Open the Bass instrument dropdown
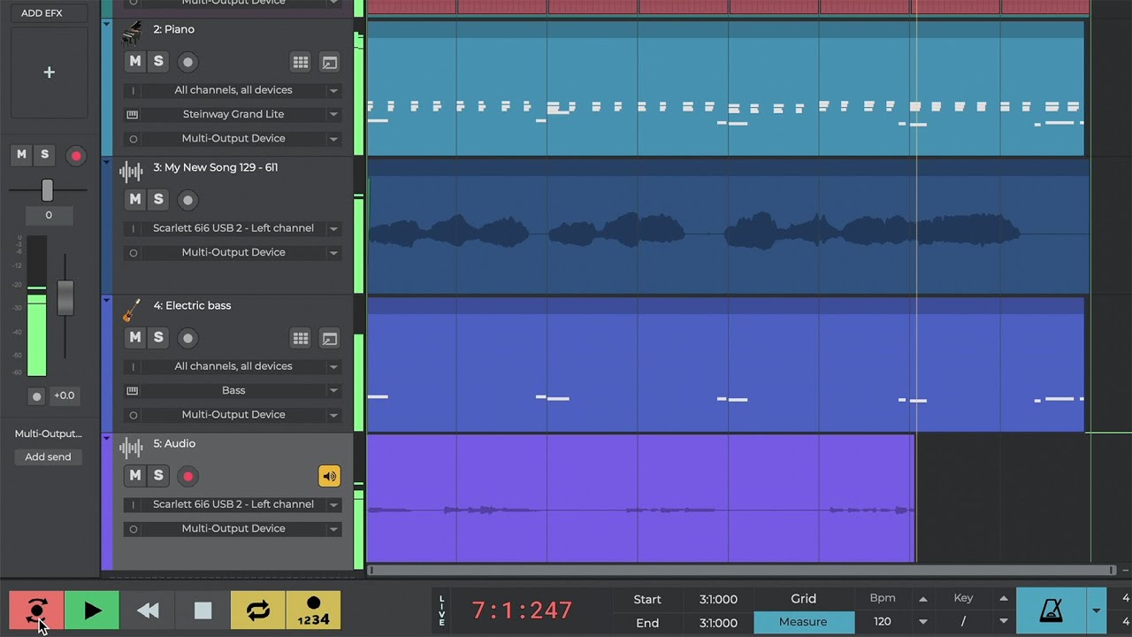This screenshot has width=1132, height=637. click(233, 390)
